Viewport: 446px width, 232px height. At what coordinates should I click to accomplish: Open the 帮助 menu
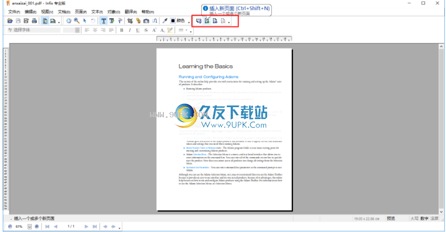[x=148, y=12]
